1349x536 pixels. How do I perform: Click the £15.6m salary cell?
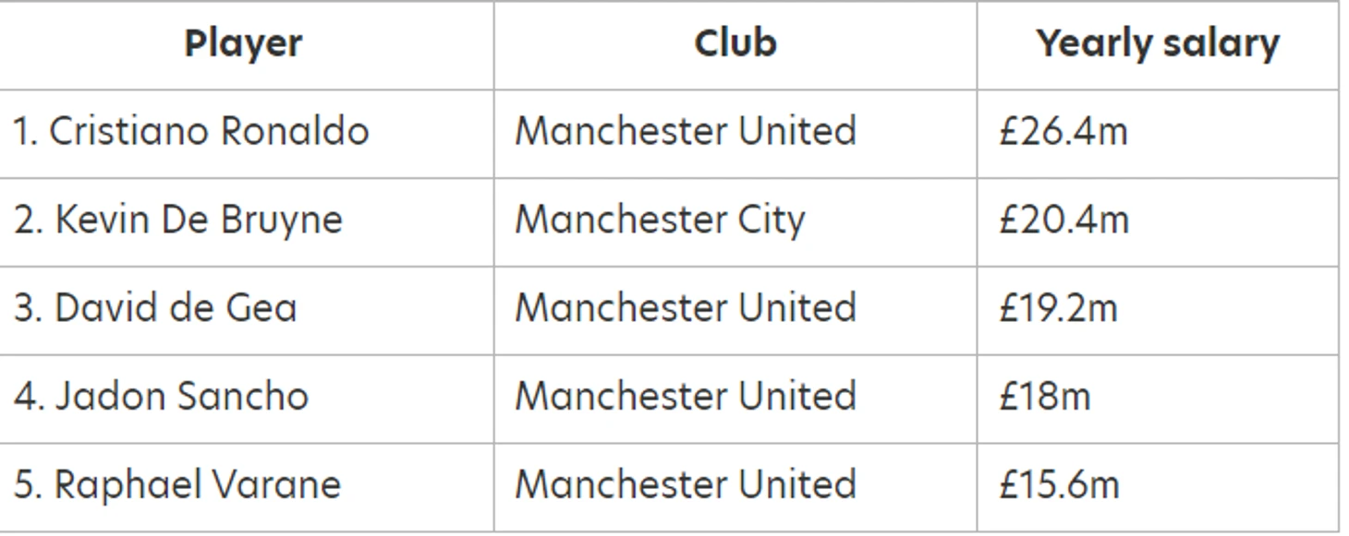[x=1058, y=484]
